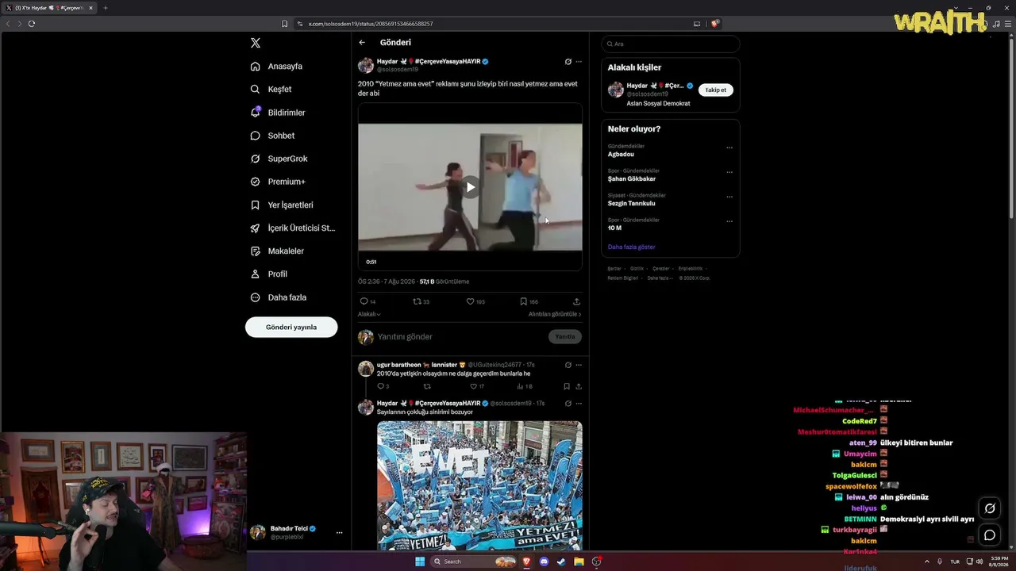
Task: View analytics on ugur baratheon's comment
Action: (x=524, y=386)
